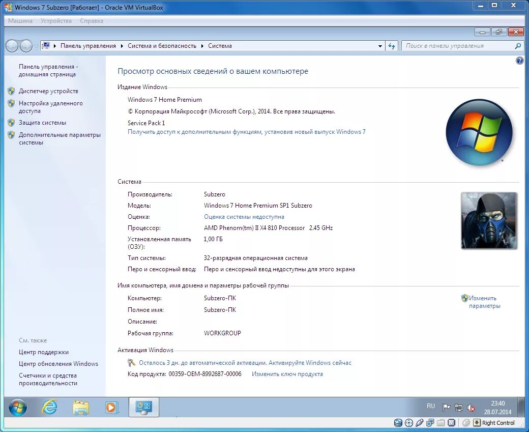
Task: Click the Система и безопасность breadcrumb
Action: [162, 46]
